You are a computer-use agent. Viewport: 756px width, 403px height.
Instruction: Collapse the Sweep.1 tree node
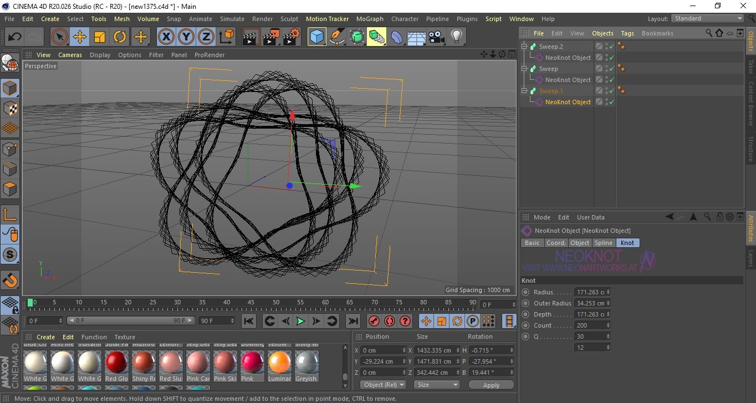[524, 91]
